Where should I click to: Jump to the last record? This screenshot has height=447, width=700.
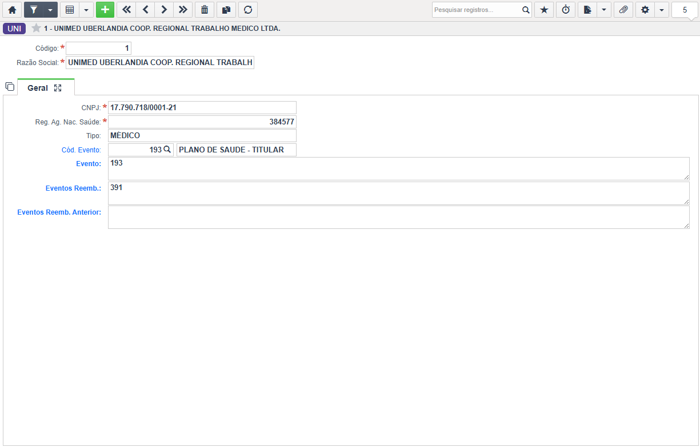[183, 10]
